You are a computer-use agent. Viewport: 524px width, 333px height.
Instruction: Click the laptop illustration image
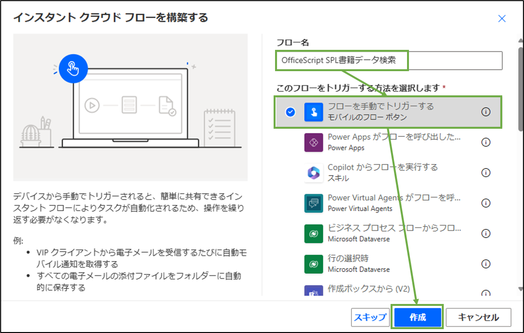131,107
